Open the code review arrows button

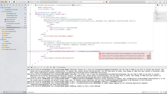(x=151, y=2)
